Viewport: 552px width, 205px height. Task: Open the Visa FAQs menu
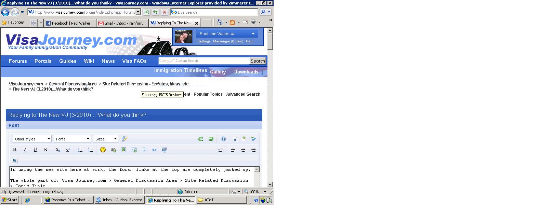pyautogui.click(x=134, y=61)
